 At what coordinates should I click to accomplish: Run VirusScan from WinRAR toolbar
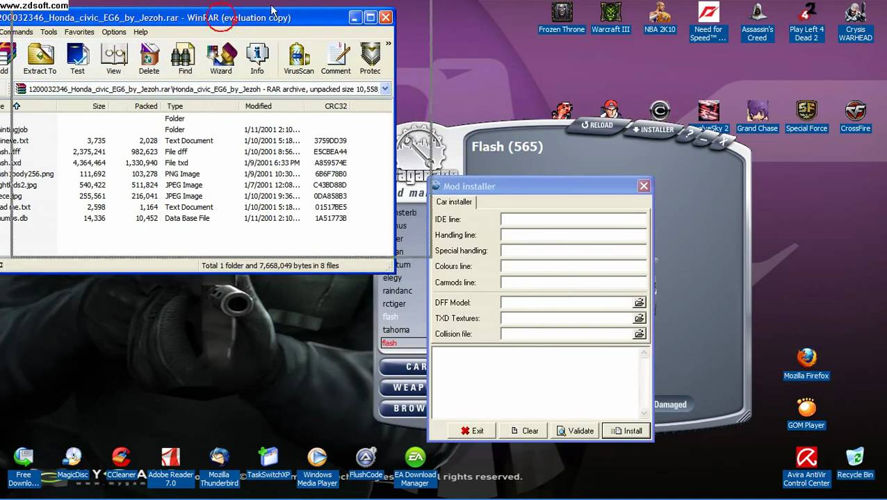pyautogui.click(x=299, y=59)
